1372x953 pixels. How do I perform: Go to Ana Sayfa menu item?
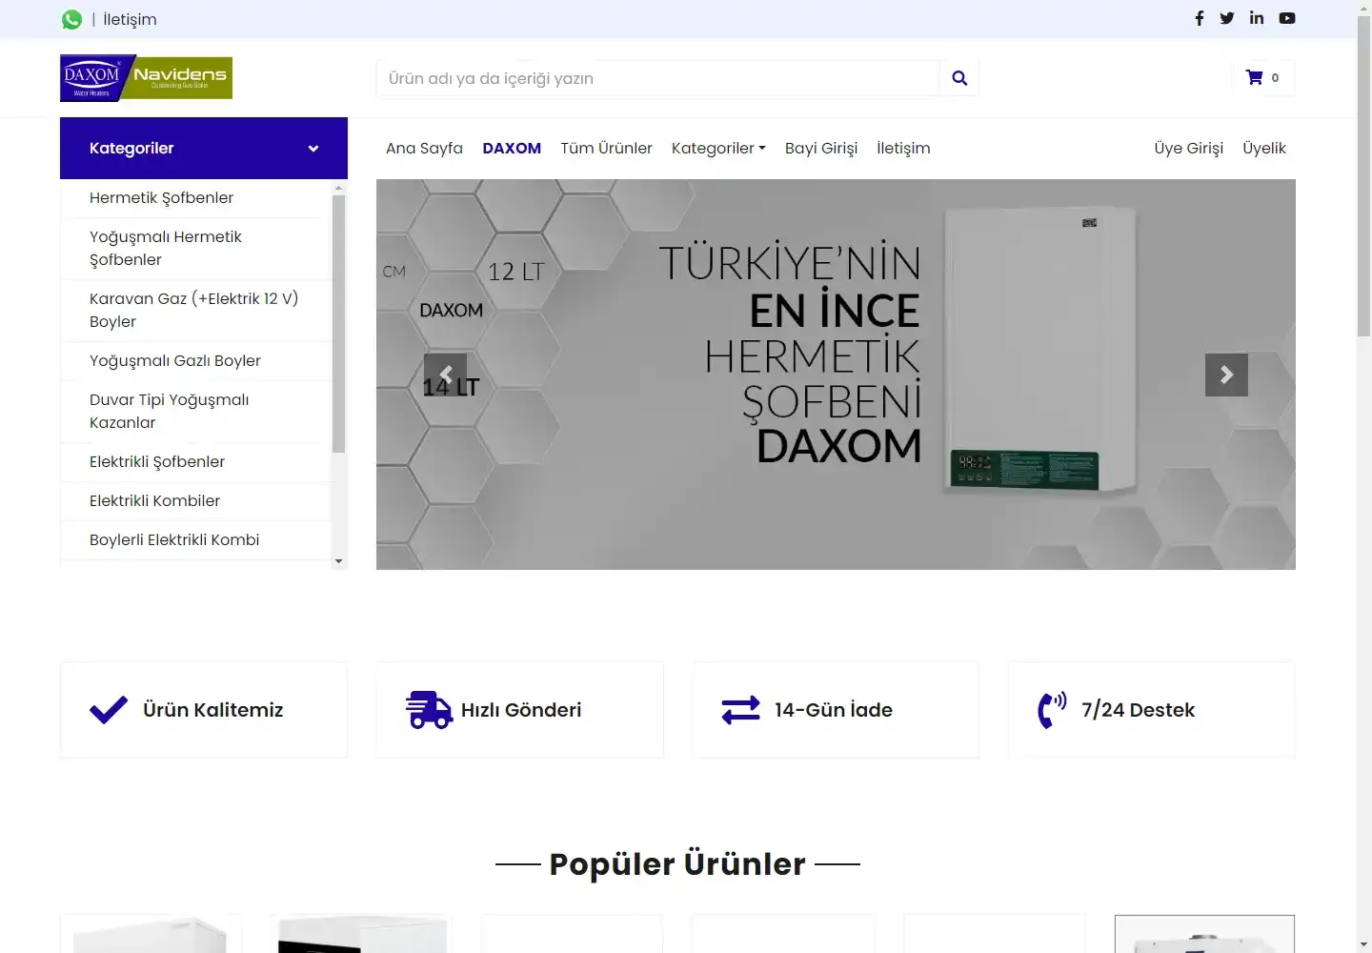pos(424,148)
